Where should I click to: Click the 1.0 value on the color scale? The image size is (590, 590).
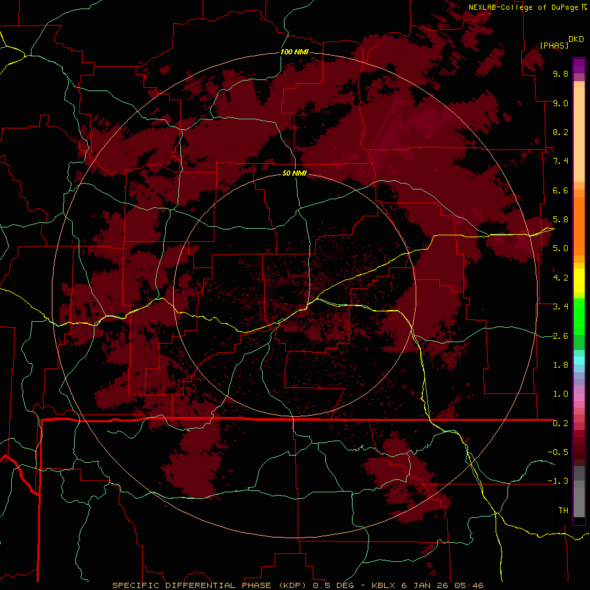pyautogui.click(x=560, y=394)
